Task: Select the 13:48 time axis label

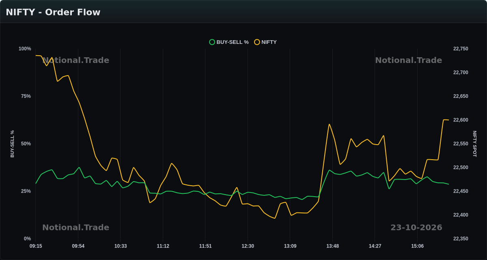Action: 332,246
